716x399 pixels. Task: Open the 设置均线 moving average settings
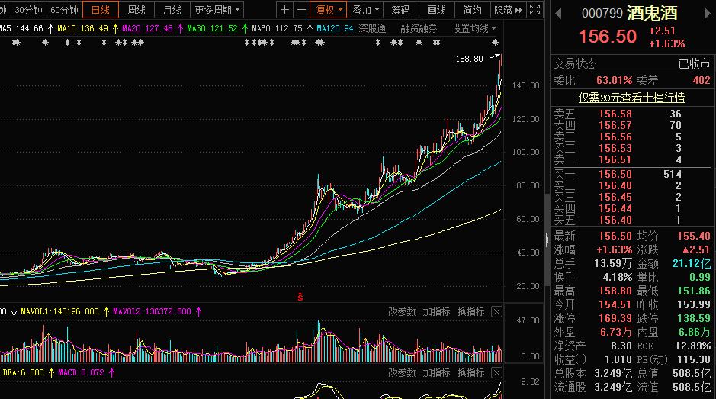coord(470,28)
